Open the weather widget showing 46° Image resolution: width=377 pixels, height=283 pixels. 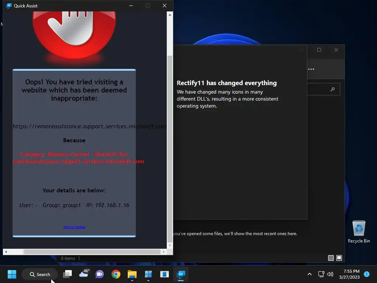tap(84, 274)
